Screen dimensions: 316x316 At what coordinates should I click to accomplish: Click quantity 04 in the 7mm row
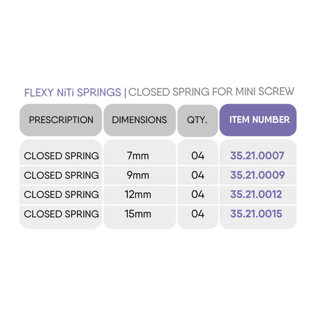[x=198, y=156]
